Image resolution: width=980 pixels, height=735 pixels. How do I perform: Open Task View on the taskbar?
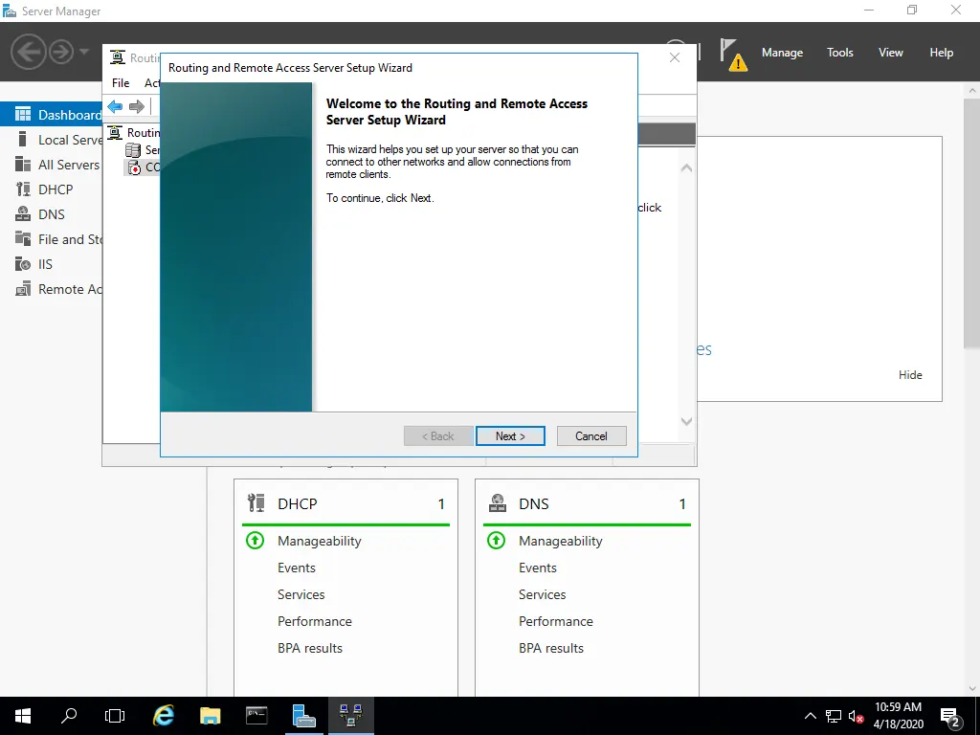pyautogui.click(x=115, y=716)
